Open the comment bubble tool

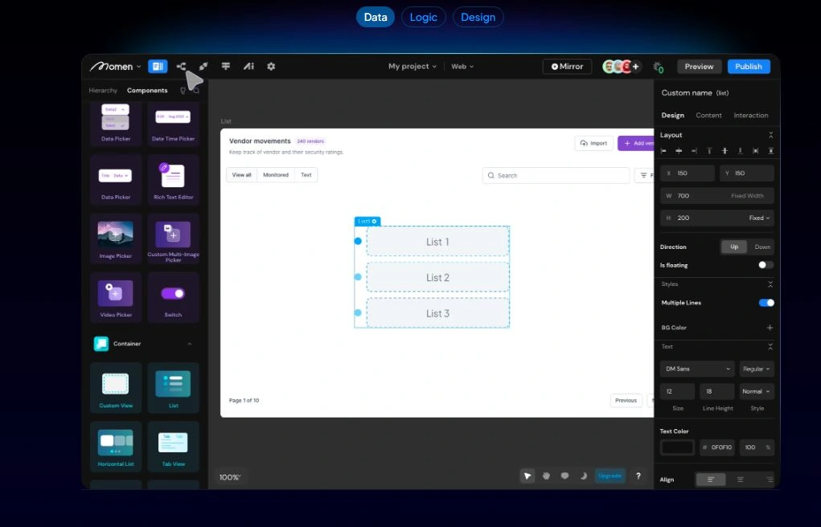point(564,476)
